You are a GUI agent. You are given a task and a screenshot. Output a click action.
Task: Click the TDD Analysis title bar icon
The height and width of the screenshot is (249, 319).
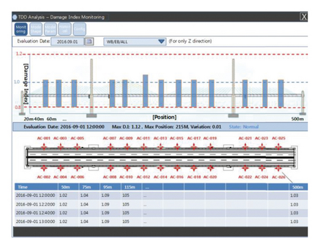[15, 17]
